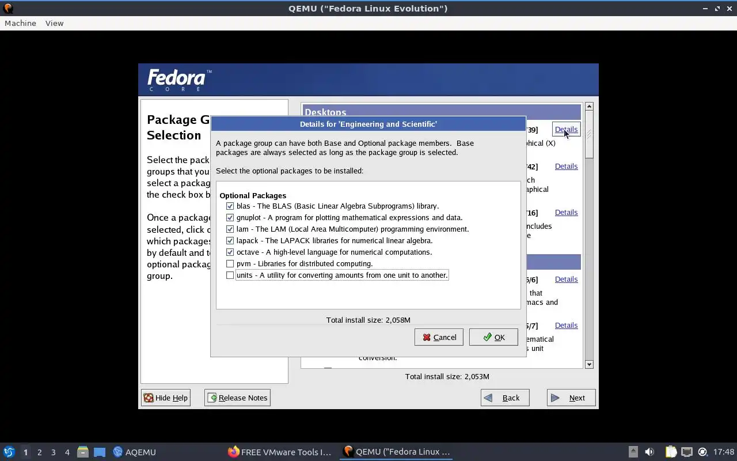Go Back to the previous installer step
Screen dimensions: 737x461
[505, 398]
